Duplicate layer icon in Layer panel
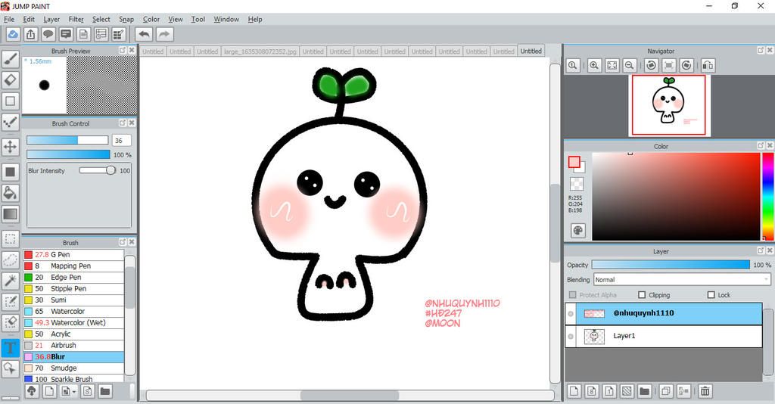This screenshot has width=775, height=404. tap(666, 391)
